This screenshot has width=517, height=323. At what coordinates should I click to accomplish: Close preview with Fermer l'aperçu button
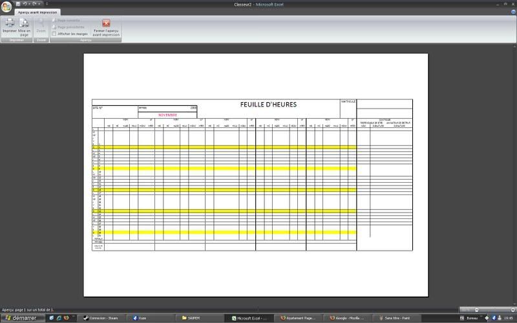[107, 26]
